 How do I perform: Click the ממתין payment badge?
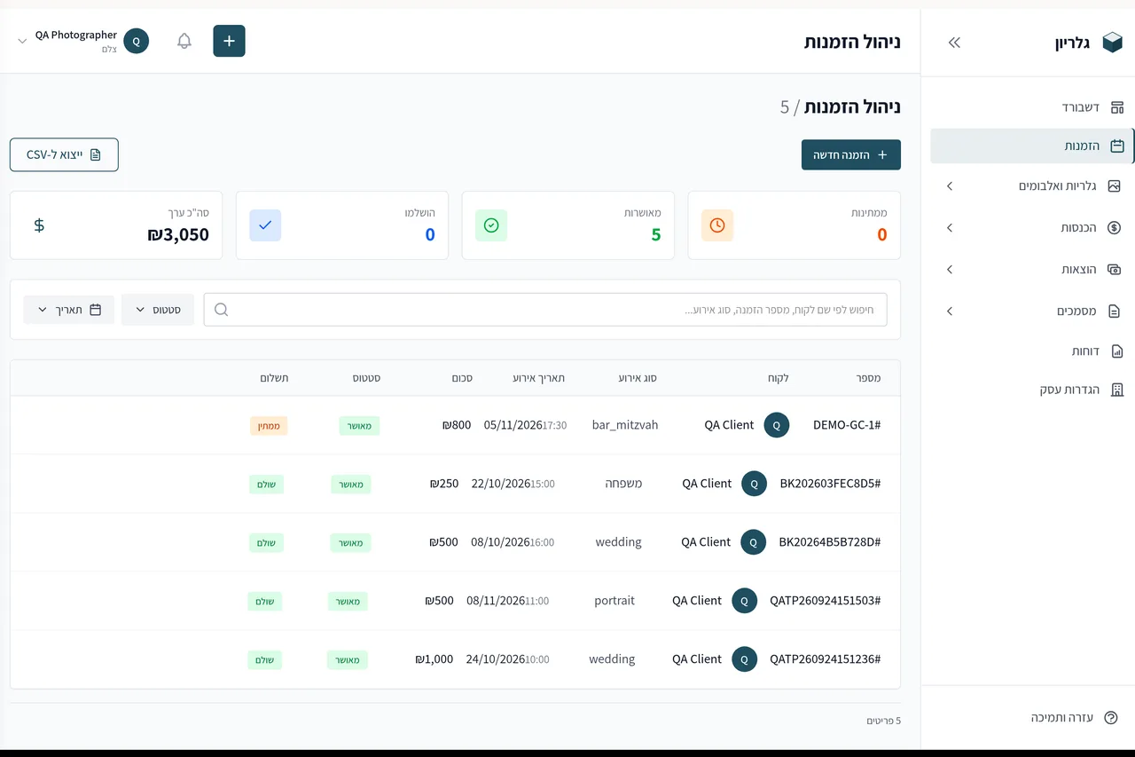coord(269,426)
